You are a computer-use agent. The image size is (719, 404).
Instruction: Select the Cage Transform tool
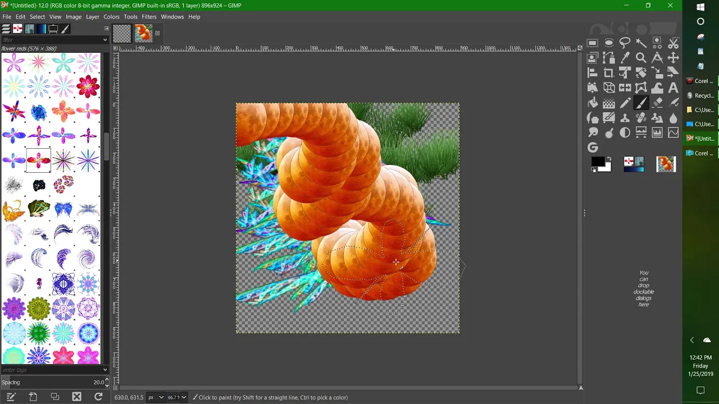pos(641,88)
